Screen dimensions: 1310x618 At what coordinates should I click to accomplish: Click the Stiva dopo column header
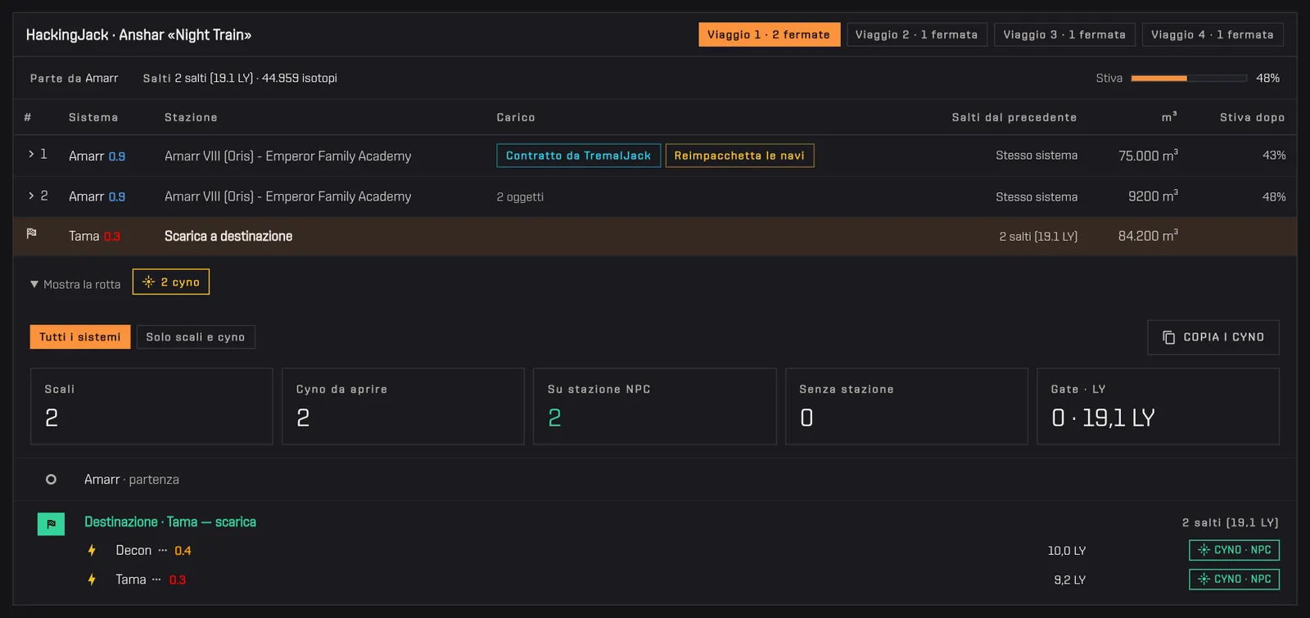coord(1252,118)
